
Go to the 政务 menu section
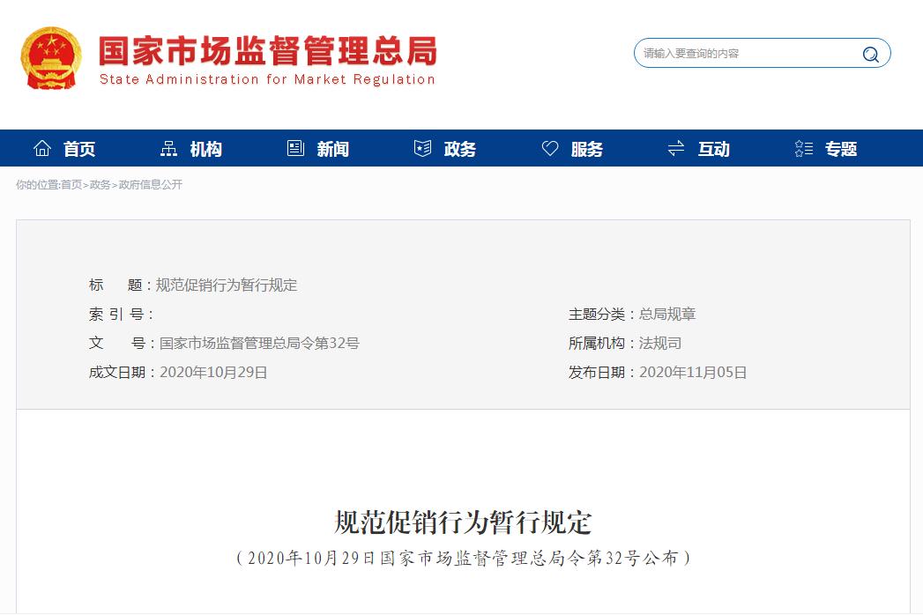pos(460,149)
